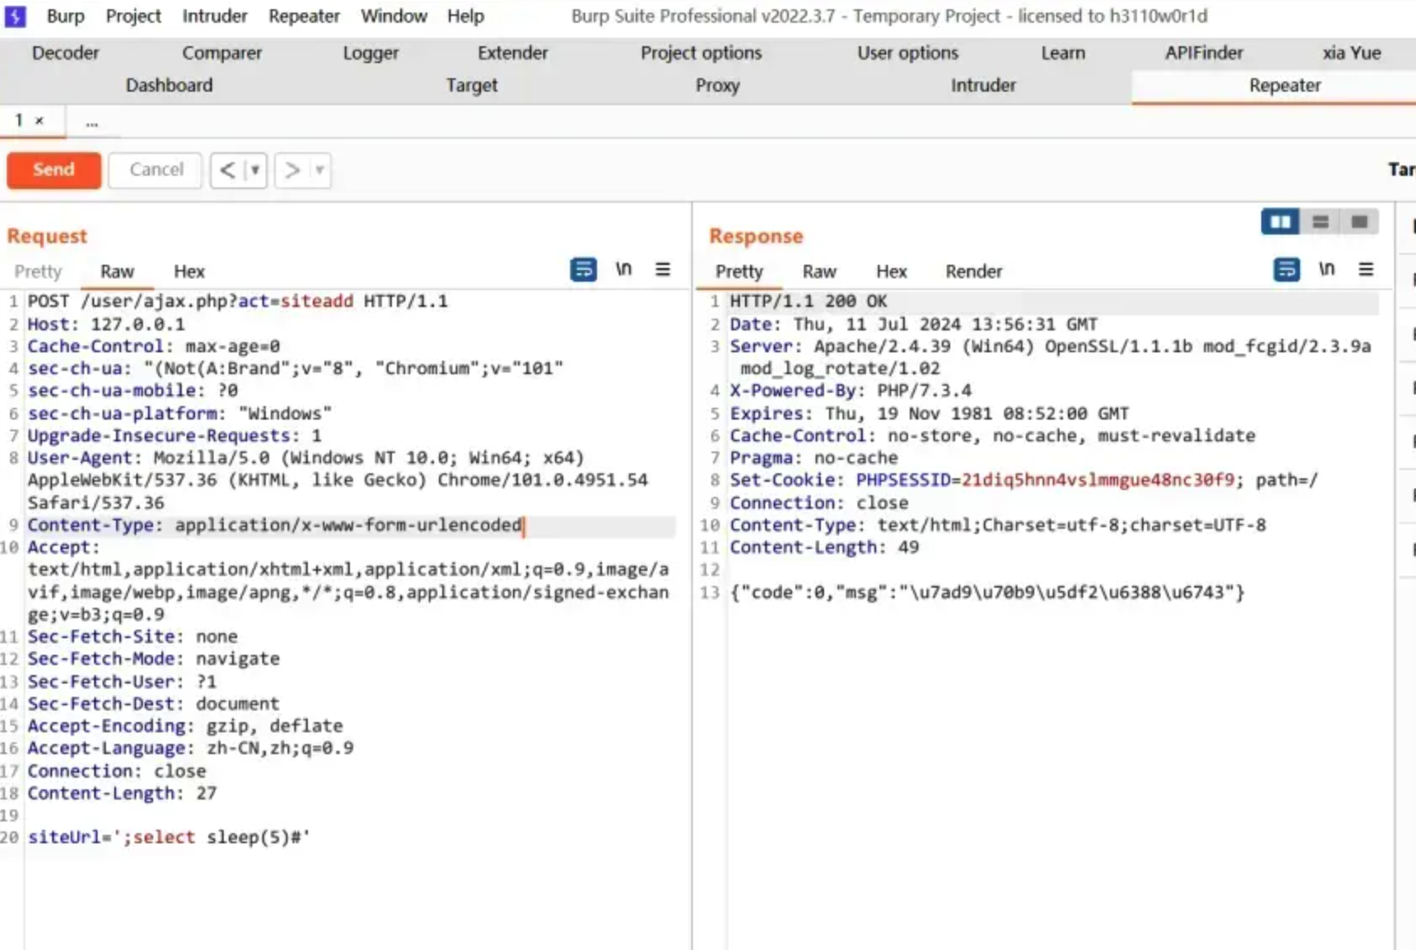Screen dimensions: 1416x950
Task: Switch Response view to Hex
Action: click(891, 272)
